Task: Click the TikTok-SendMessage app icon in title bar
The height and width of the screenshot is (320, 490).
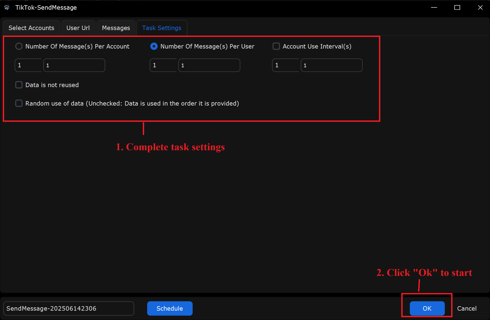Action: [7, 7]
